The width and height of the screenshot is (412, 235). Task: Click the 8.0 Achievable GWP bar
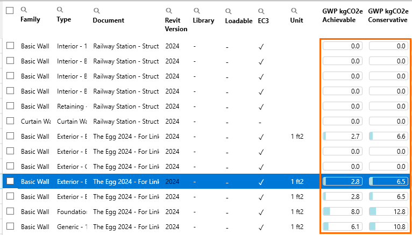342,212
